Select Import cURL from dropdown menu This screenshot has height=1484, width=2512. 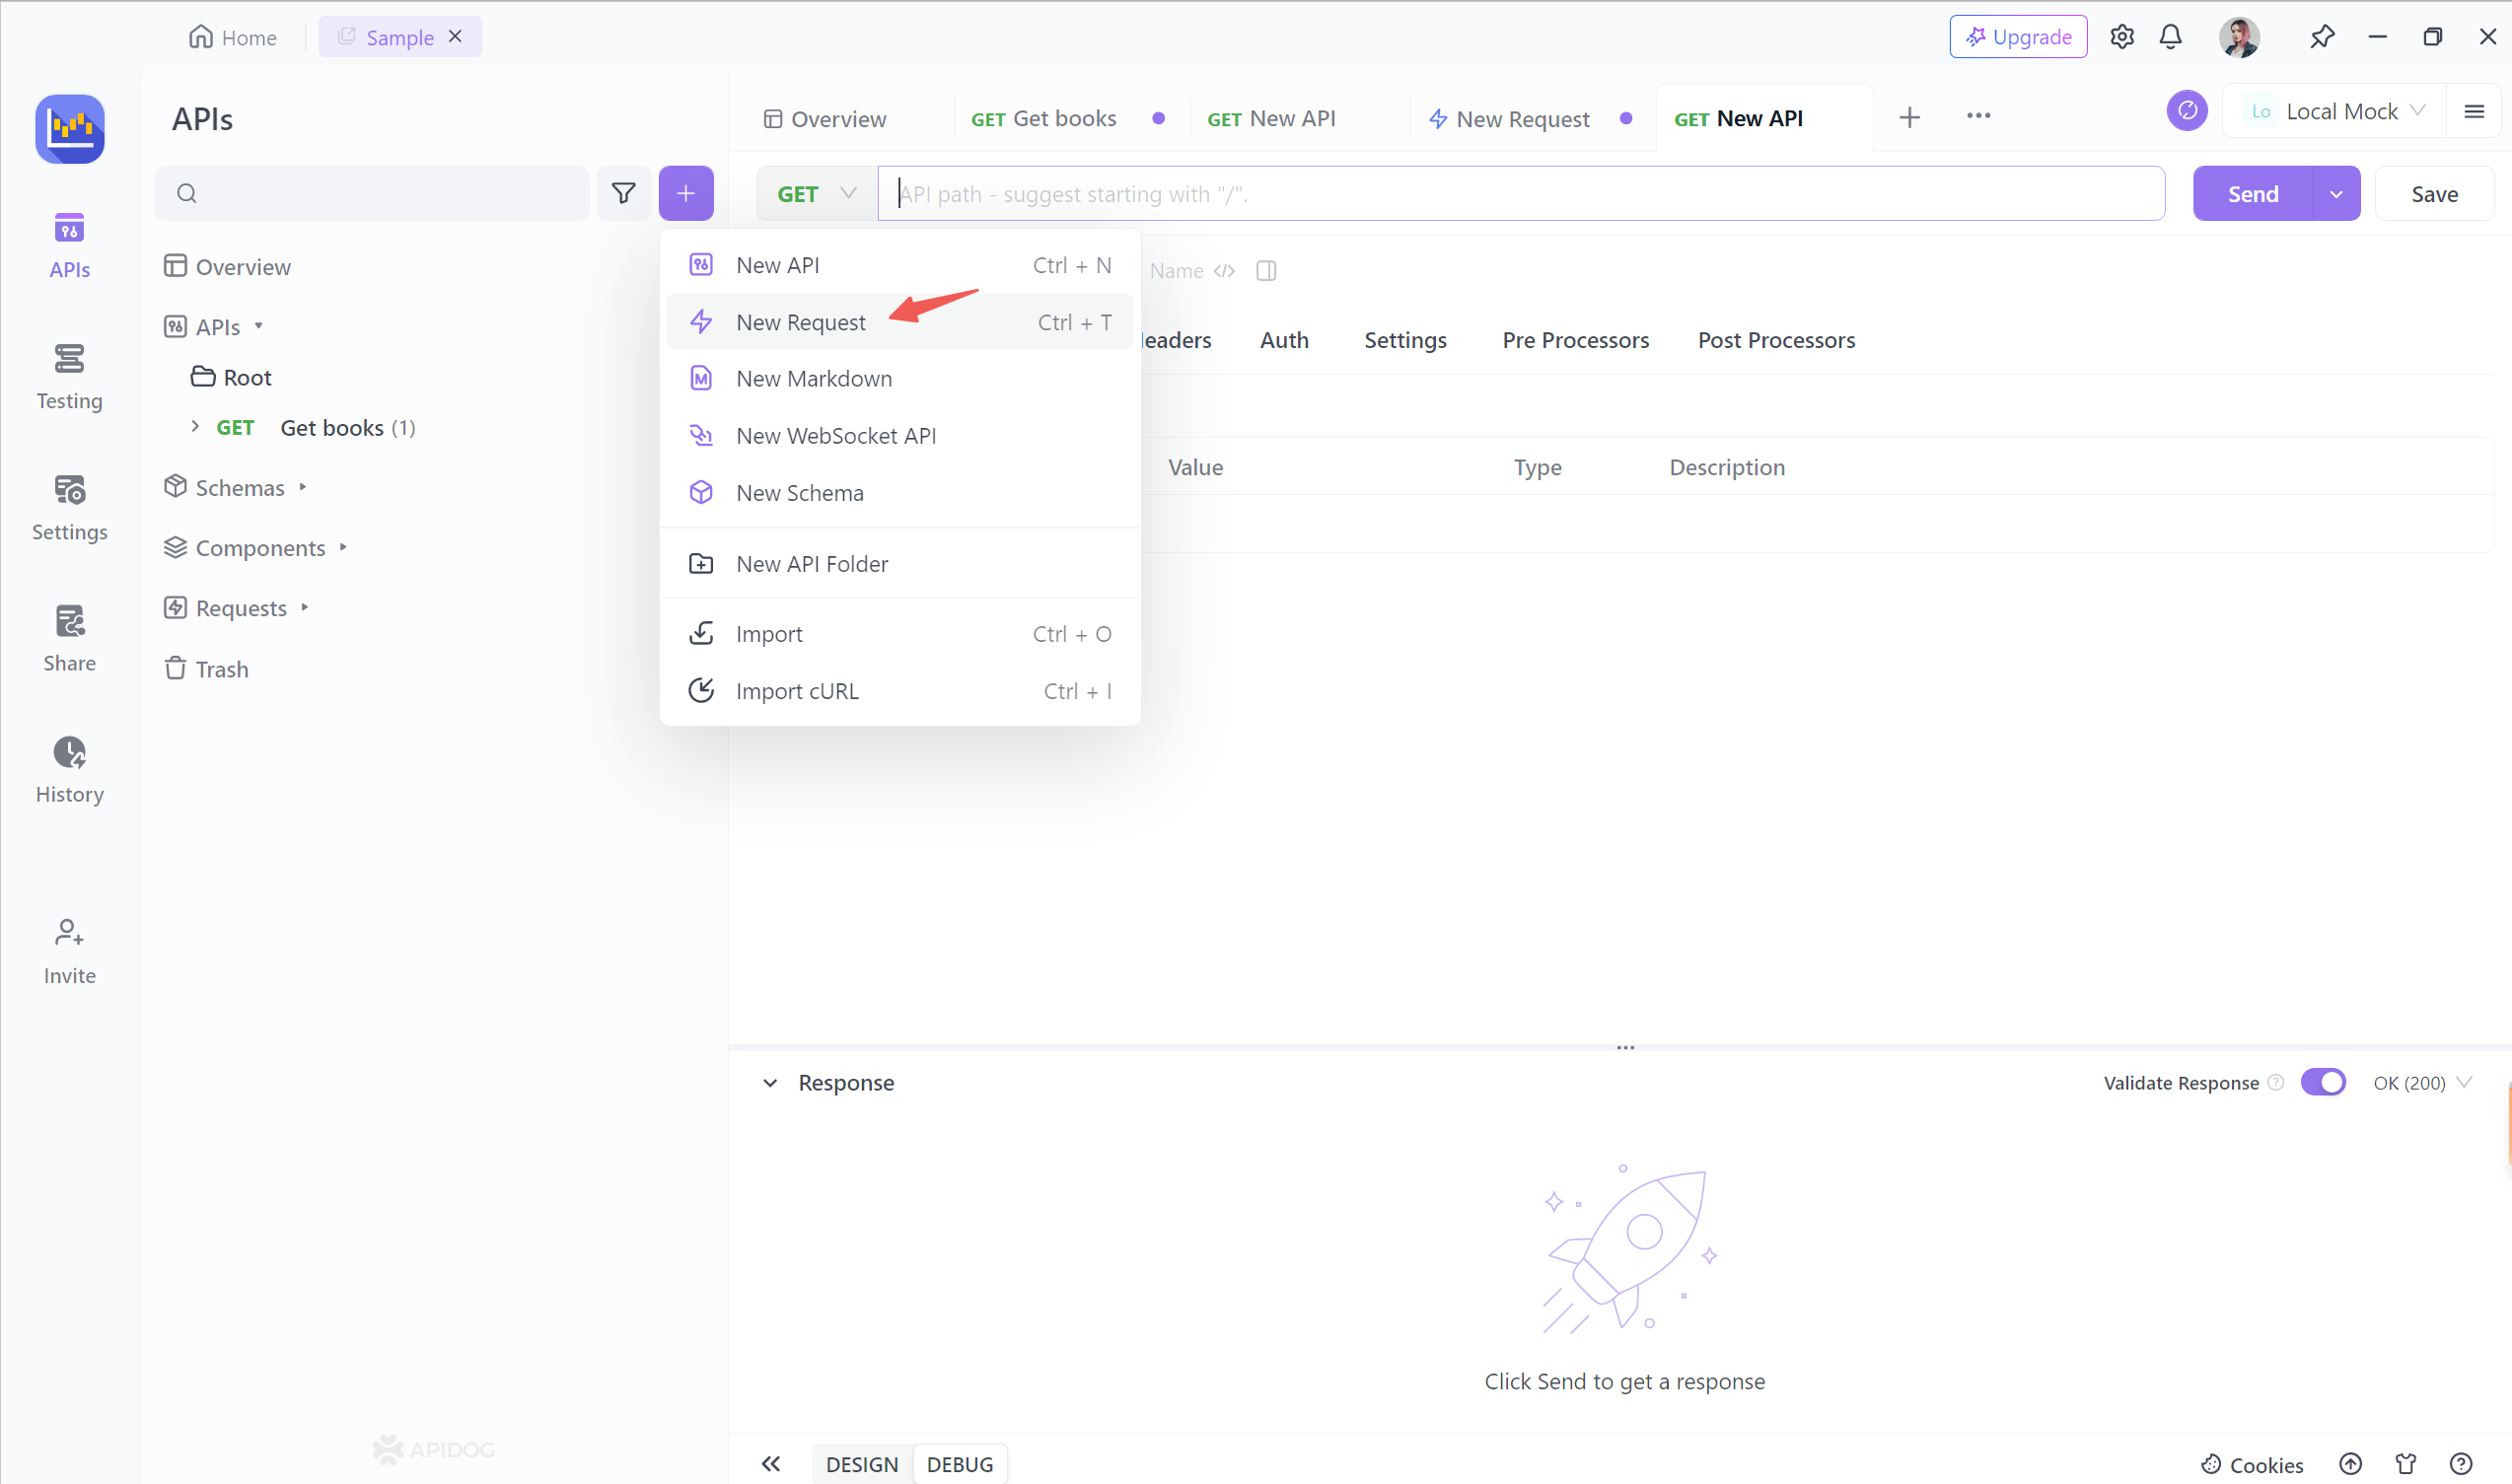tap(797, 689)
